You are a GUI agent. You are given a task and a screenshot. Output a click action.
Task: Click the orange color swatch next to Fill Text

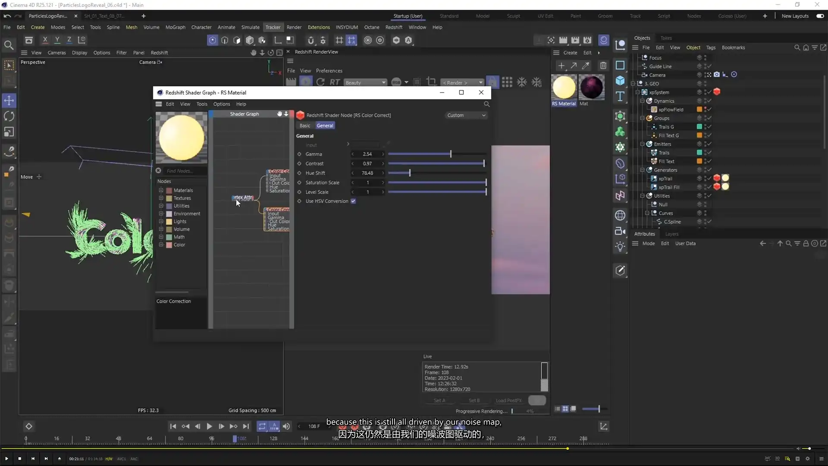coord(699,161)
